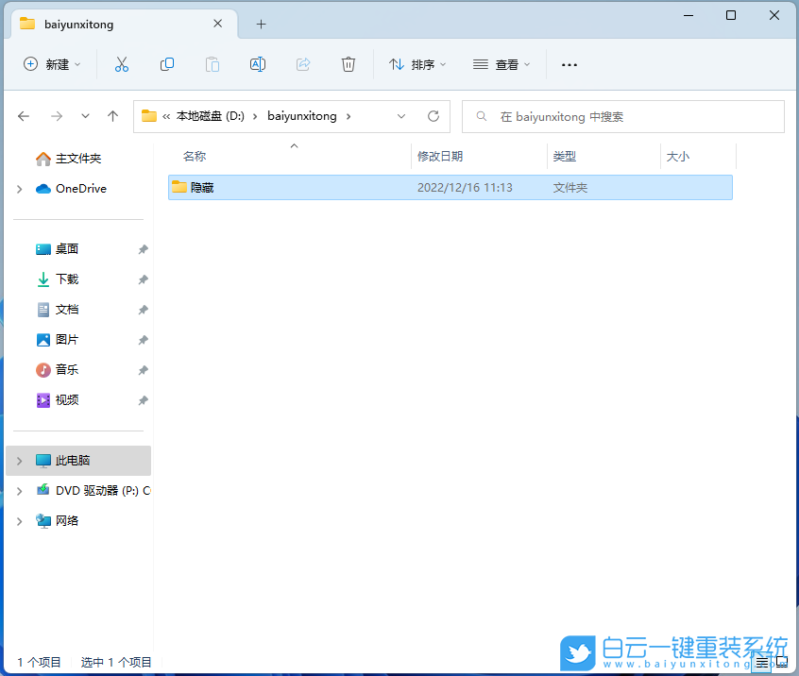Switch to details view in the status bar
The height and width of the screenshot is (676, 799).
(x=761, y=662)
